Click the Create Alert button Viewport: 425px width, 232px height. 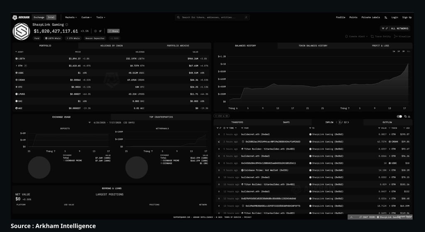tap(357, 36)
